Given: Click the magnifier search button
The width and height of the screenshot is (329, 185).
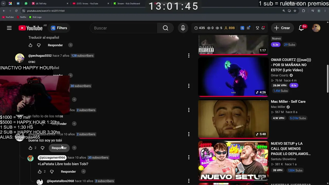Looking at the screenshot, I should (166, 28).
